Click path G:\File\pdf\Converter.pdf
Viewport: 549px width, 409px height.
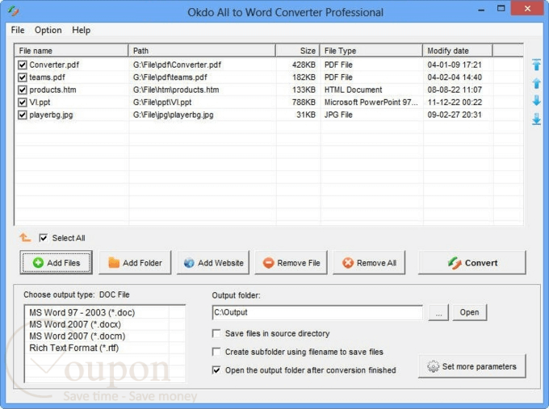(x=177, y=65)
